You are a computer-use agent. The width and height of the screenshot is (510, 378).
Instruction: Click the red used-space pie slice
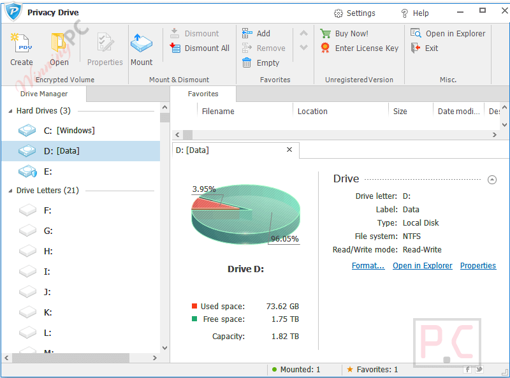[x=210, y=204]
